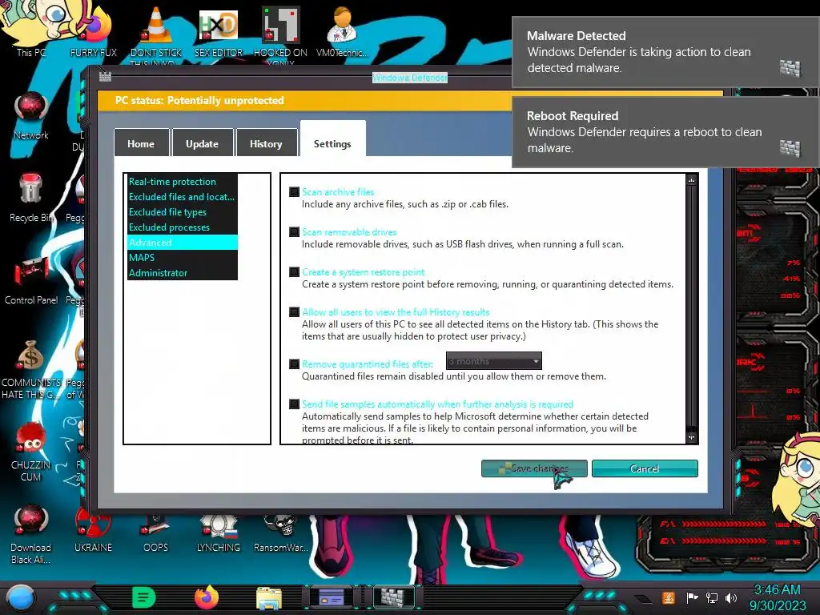Switch to the Update tab
This screenshot has width=820, height=615.
203,143
